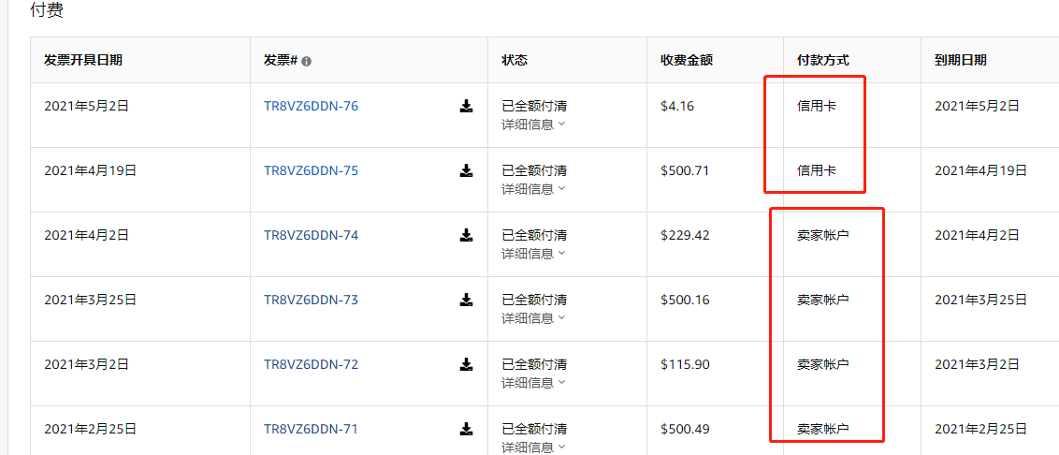This screenshot has height=455, width=1059.
Task: Download invoice TR8VZ6DDN-72
Action: [x=466, y=364]
